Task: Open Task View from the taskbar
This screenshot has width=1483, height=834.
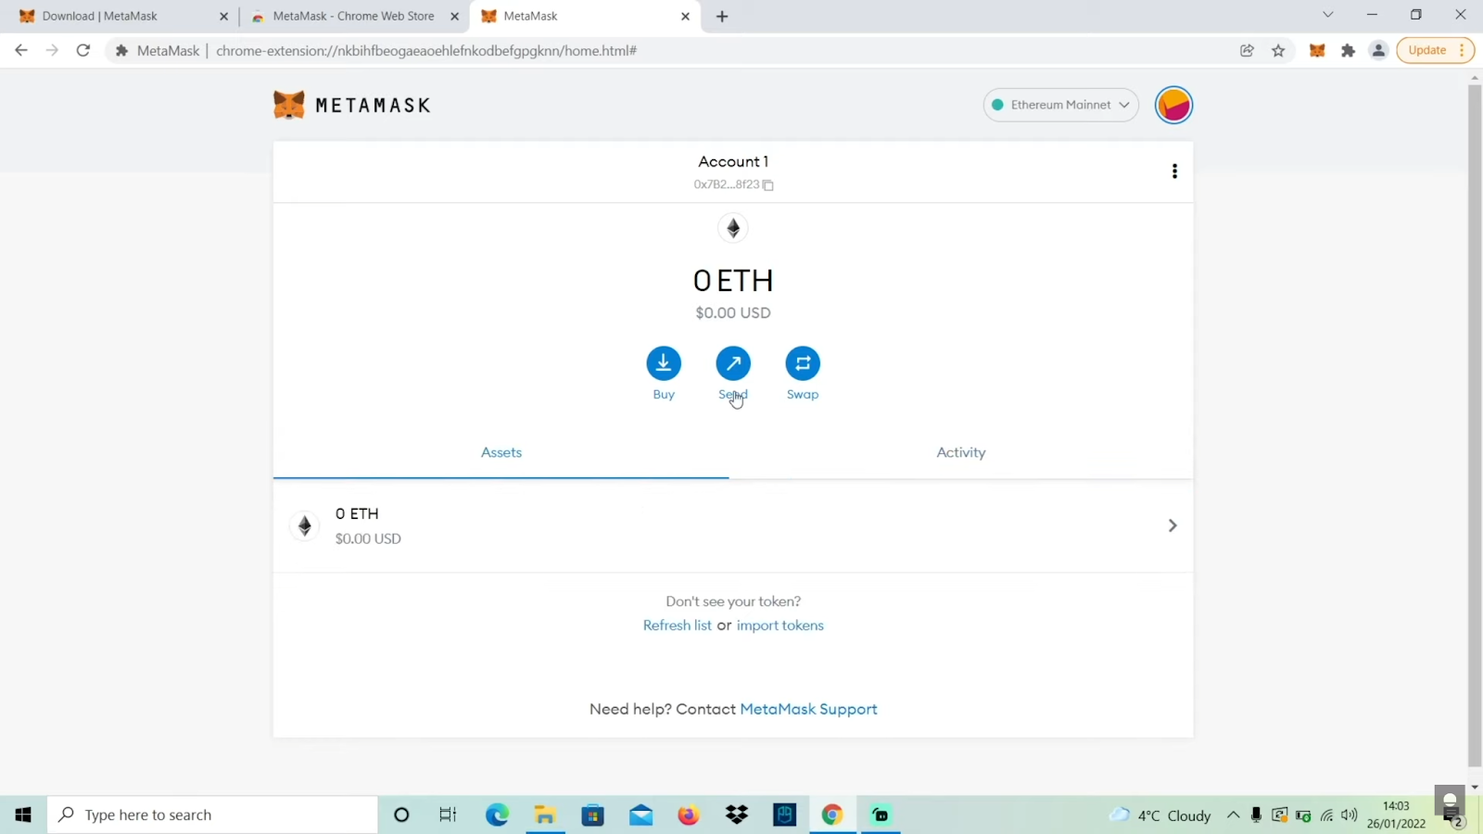Action: [x=448, y=815]
